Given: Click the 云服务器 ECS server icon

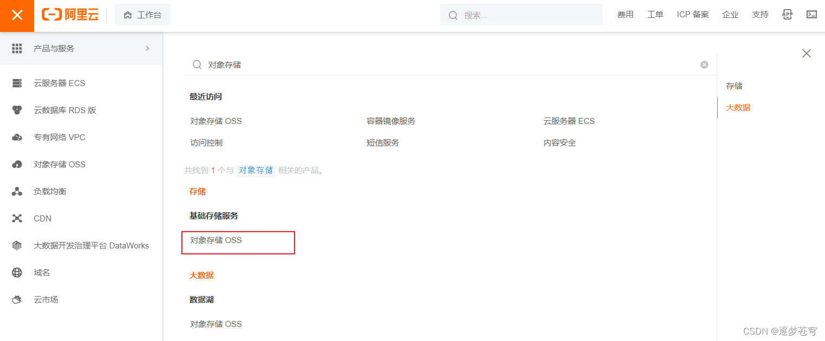Looking at the screenshot, I should (x=17, y=83).
